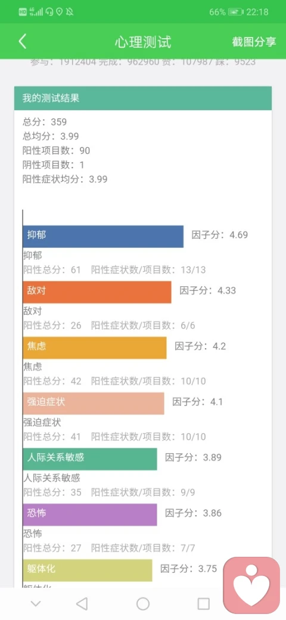Select the purple 恐怖 bar
This screenshot has width=286, height=620.
pos(90,514)
